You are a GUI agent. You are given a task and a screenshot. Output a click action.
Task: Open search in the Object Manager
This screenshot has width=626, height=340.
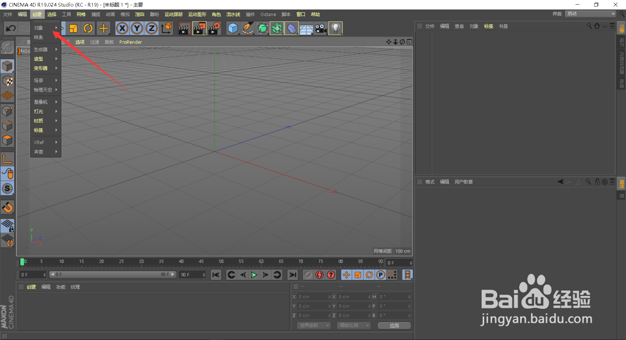(x=589, y=26)
